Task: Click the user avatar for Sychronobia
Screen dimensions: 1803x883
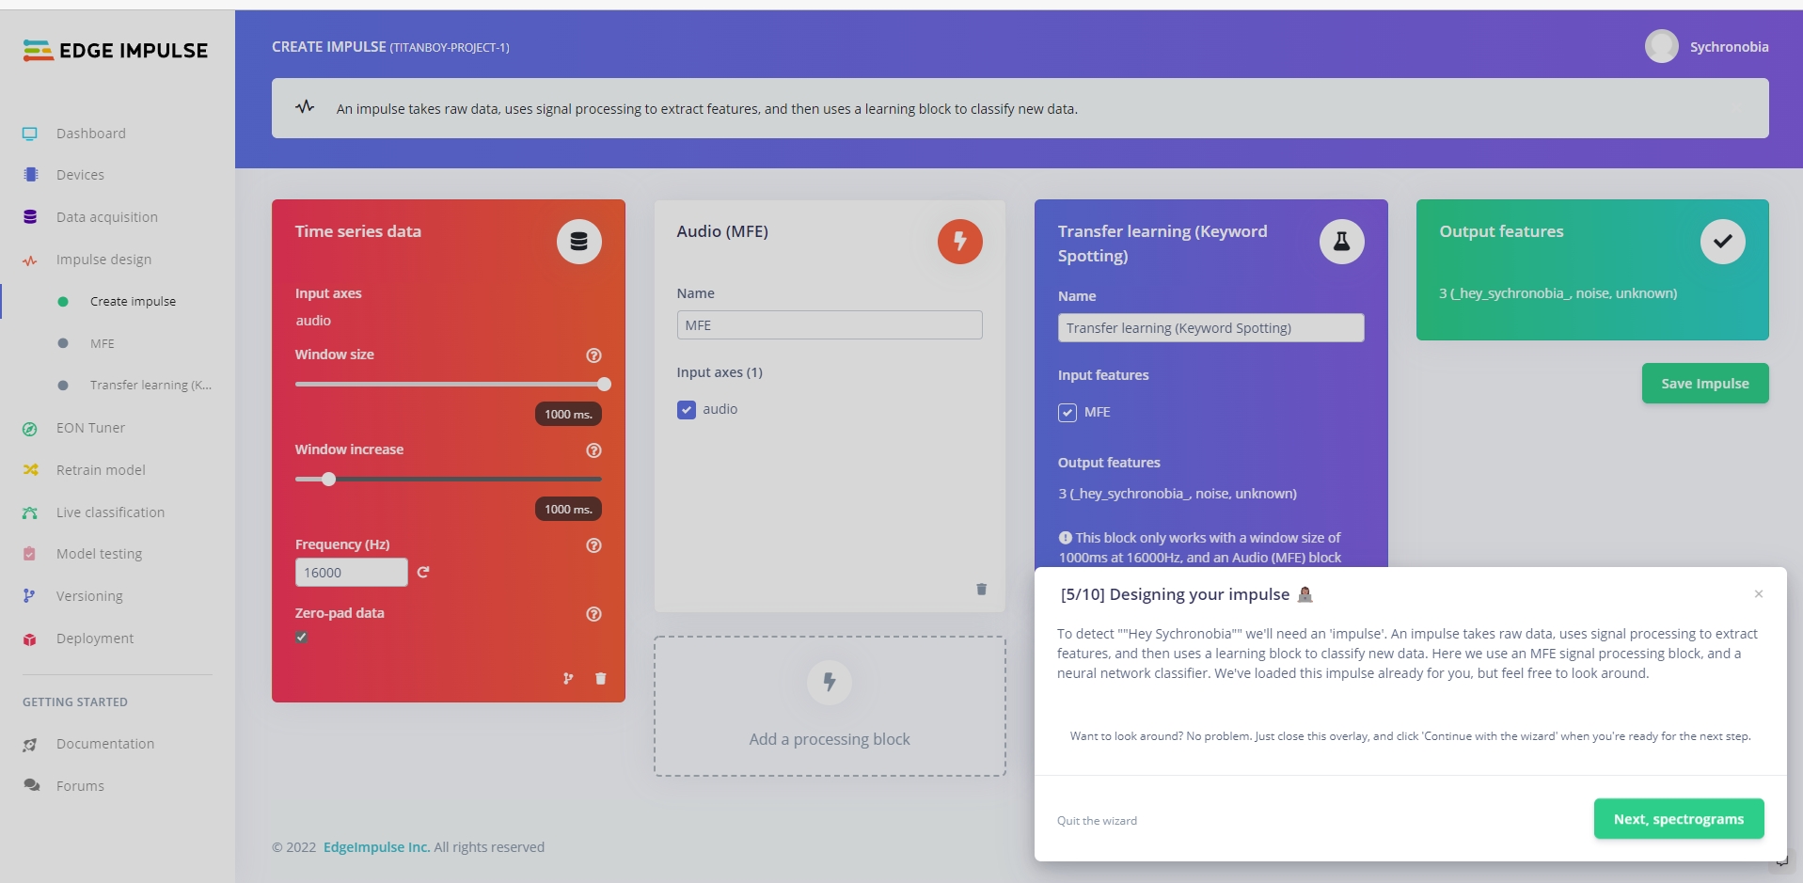Action: 1661,46
